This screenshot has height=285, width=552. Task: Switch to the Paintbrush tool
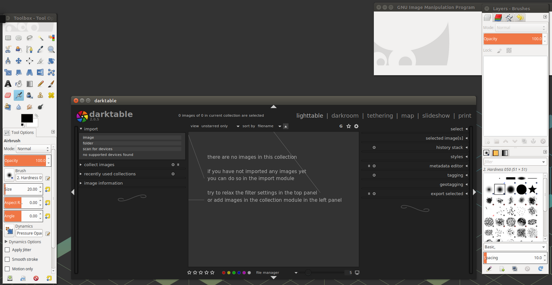(51, 84)
